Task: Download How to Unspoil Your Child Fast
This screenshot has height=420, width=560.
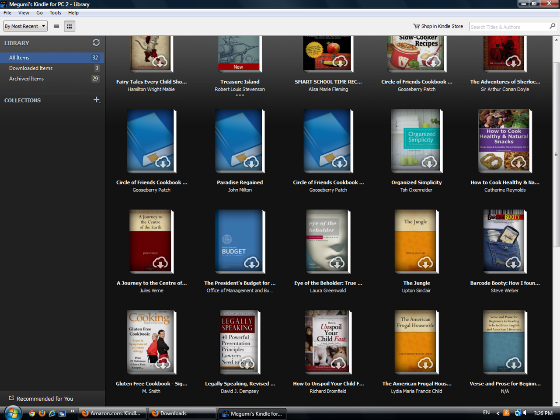Action: pos(338,363)
